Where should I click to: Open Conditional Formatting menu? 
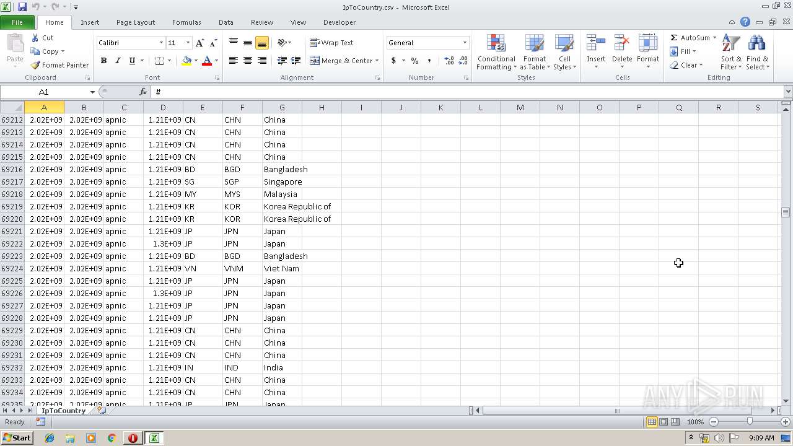tap(496, 53)
